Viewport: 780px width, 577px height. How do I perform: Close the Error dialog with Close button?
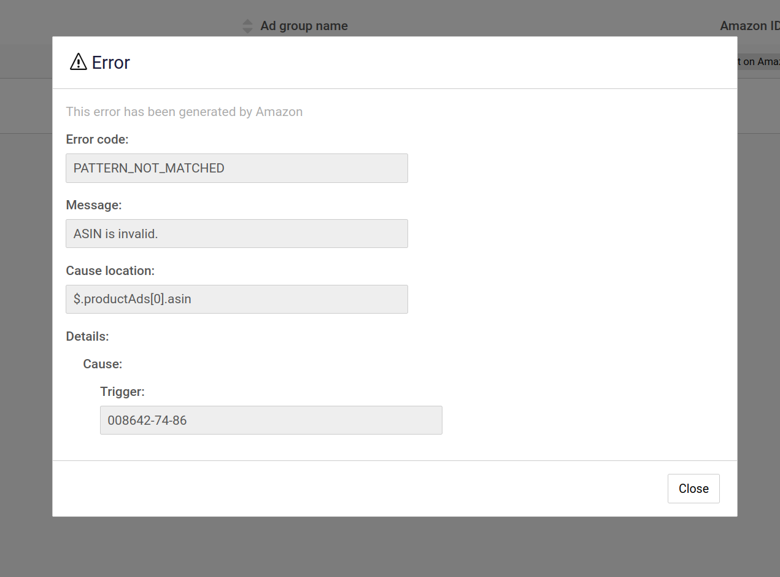[x=693, y=489]
